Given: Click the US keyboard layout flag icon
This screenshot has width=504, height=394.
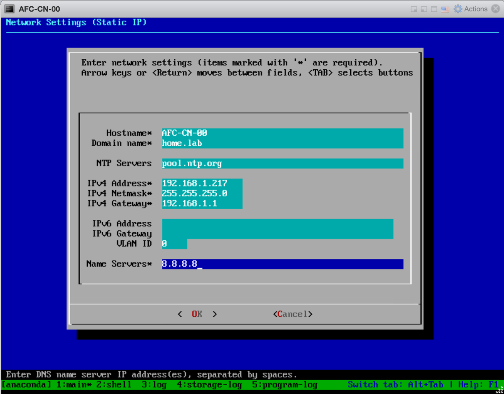Looking at the screenshot, I should [x=444, y=8].
